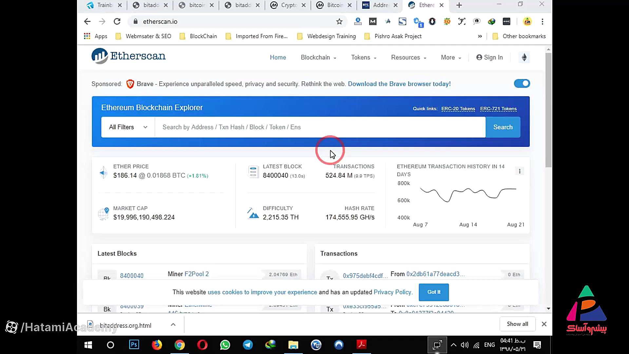Open the Ethereum network icon in header

[524, 57]
